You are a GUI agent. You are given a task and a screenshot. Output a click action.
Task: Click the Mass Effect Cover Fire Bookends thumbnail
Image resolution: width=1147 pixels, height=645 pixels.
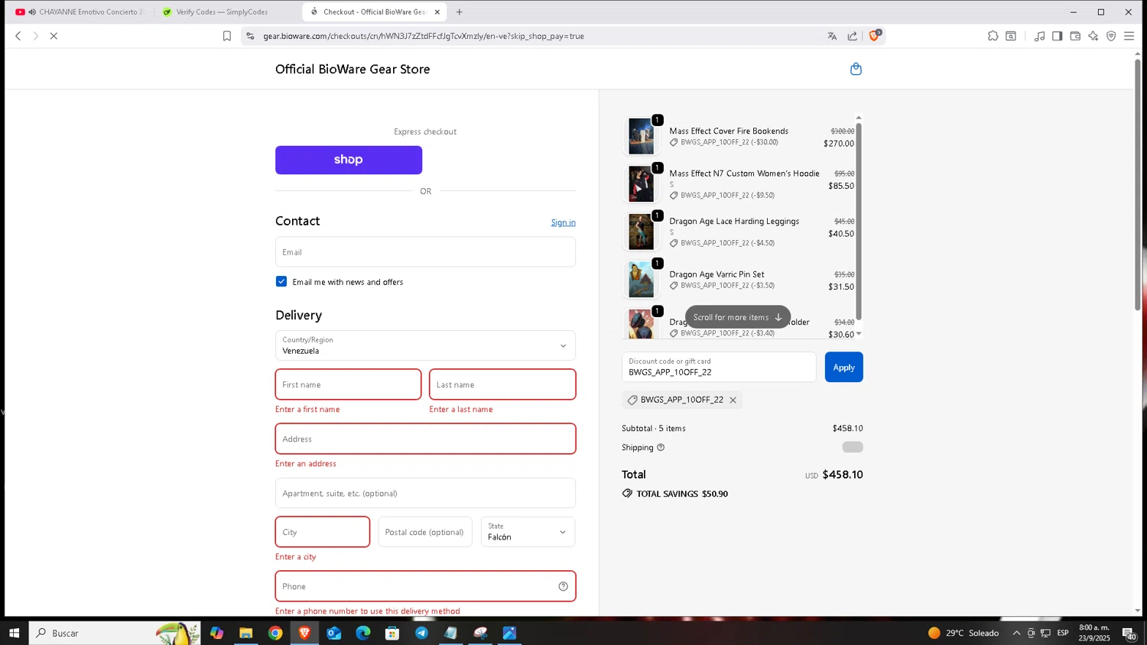(x=641, y=137)
